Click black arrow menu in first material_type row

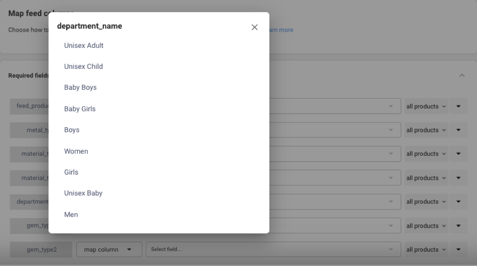[458, 154]
